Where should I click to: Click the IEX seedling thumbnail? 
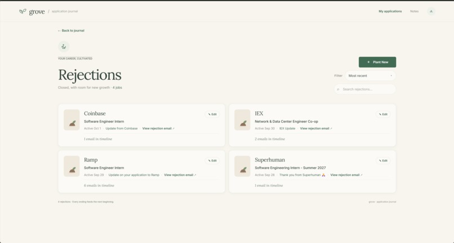pyautogui.click(x=242, y=120)
